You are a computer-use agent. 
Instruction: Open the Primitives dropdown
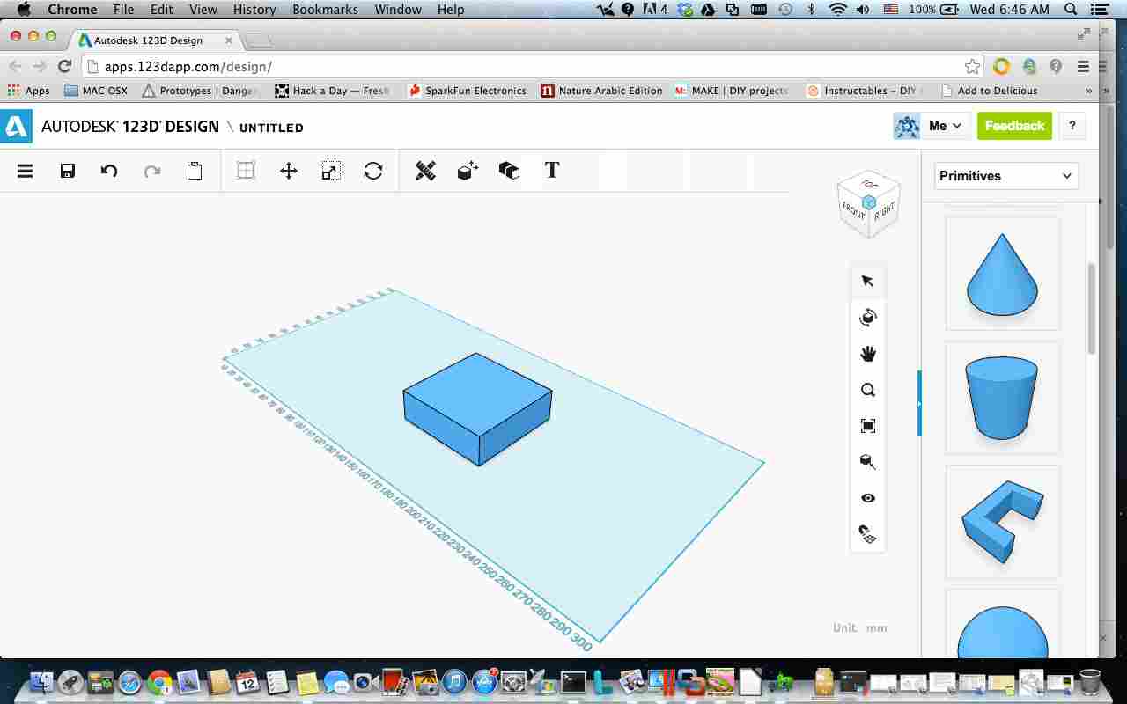tap(1006, 176)
